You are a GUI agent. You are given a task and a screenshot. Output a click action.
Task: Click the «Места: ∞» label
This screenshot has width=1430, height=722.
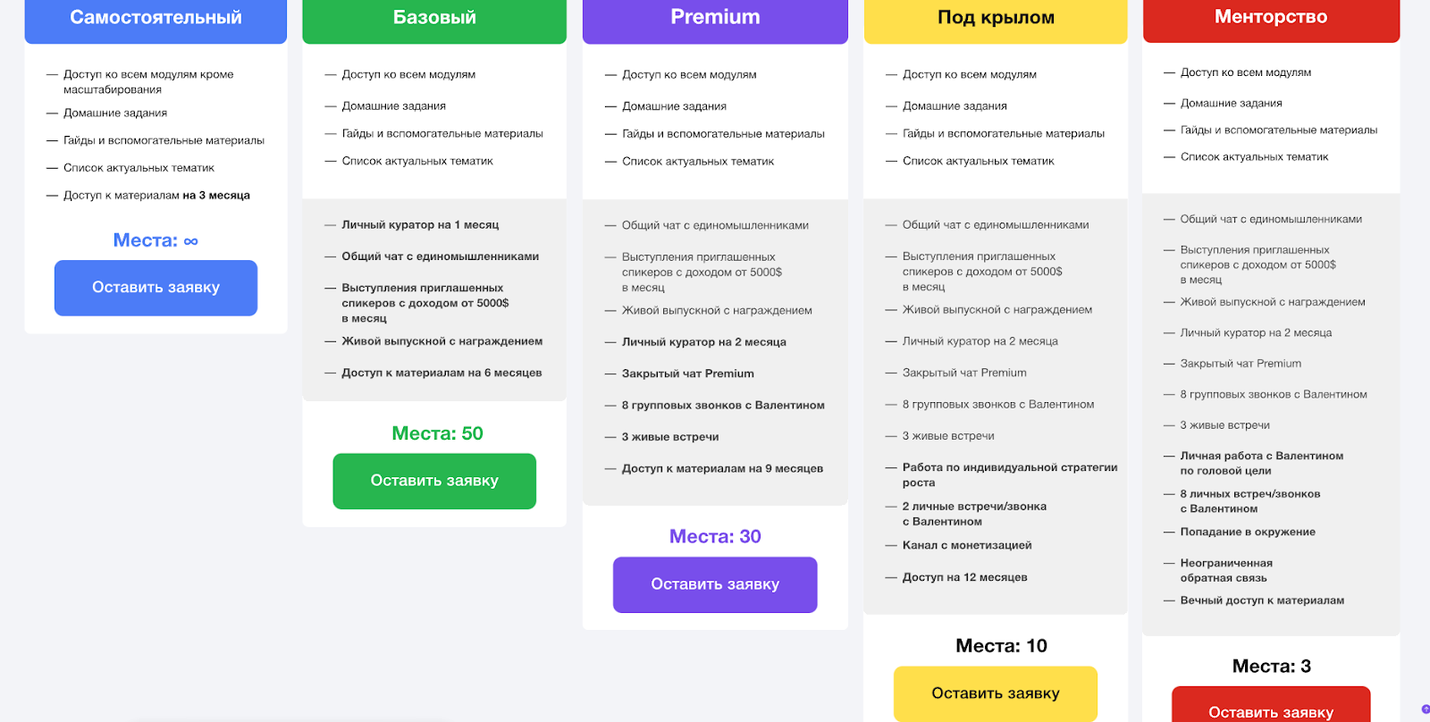pyautogui.click(x=156, y=240)
